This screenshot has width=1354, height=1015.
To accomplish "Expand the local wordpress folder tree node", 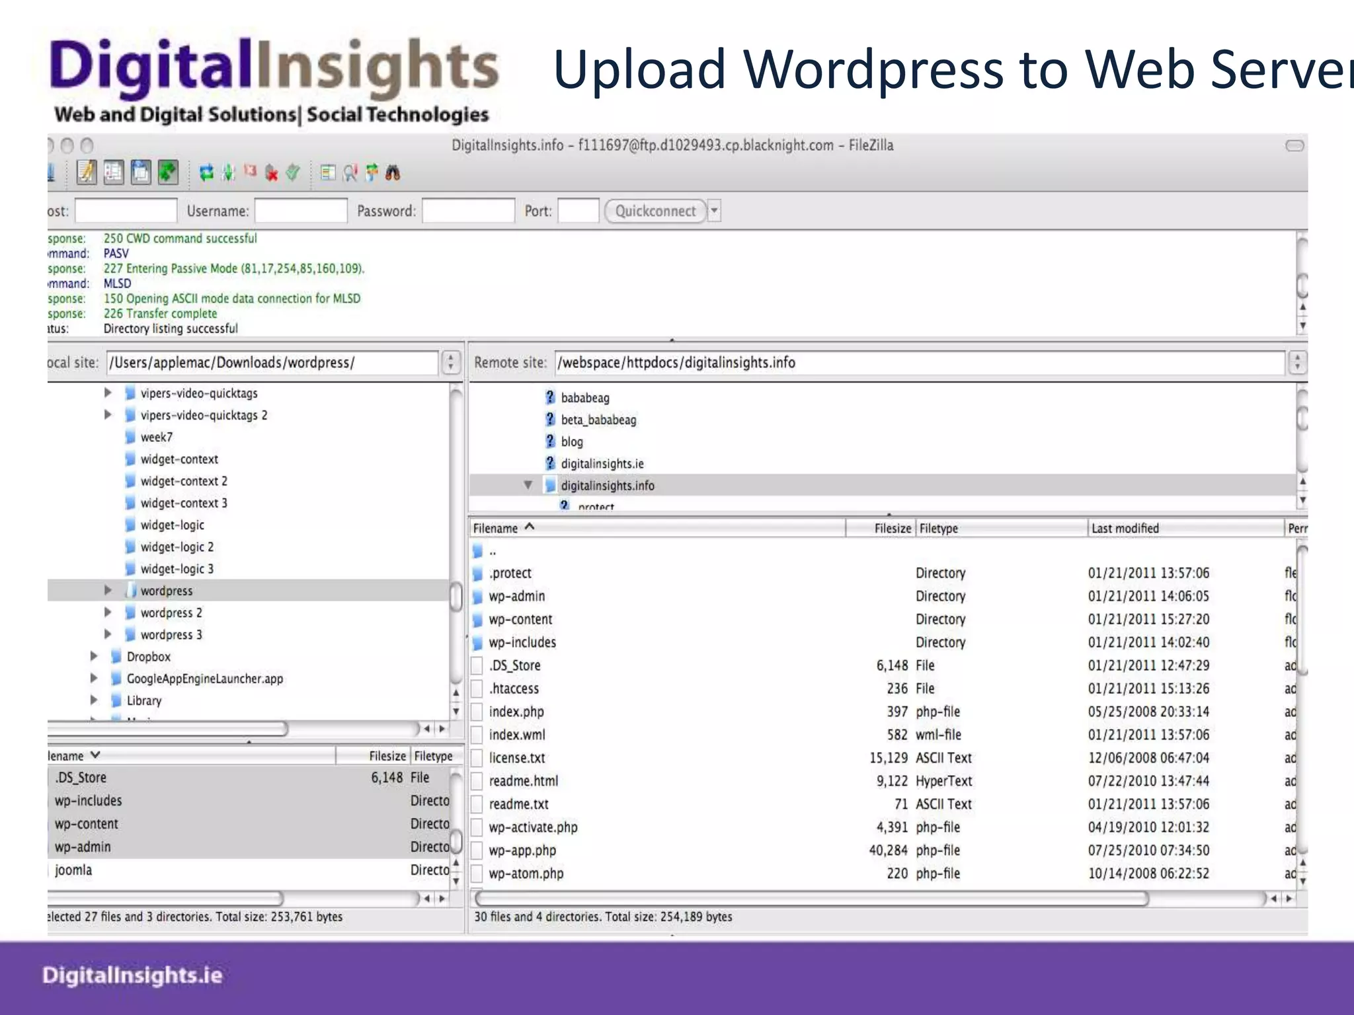I will (x=108, y=590).
